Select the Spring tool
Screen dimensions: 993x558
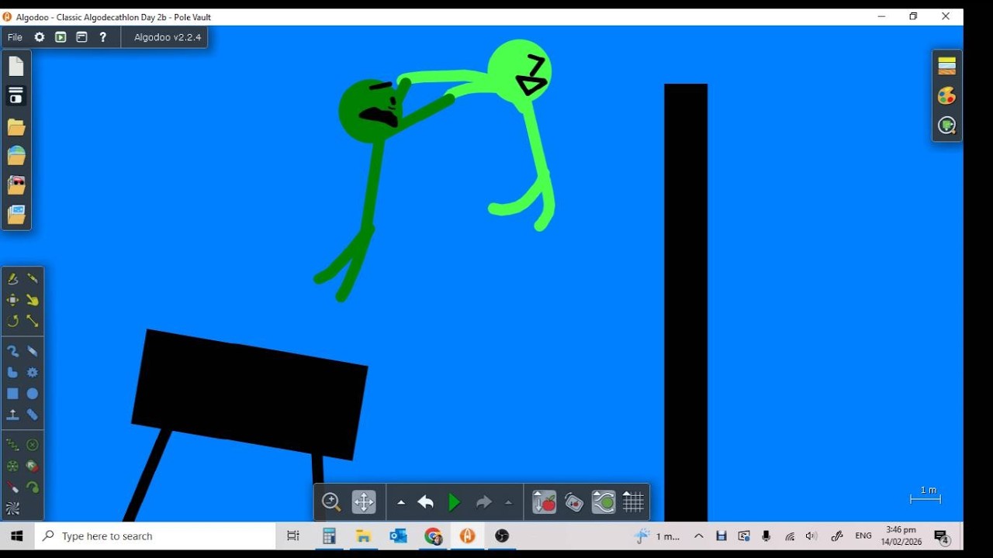(x=12, y=445)
